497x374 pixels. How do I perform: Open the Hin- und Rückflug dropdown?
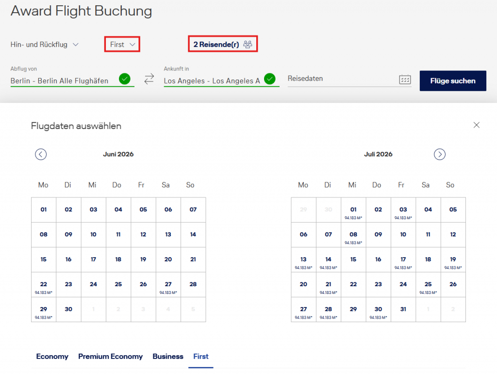(x=43, y=44)
